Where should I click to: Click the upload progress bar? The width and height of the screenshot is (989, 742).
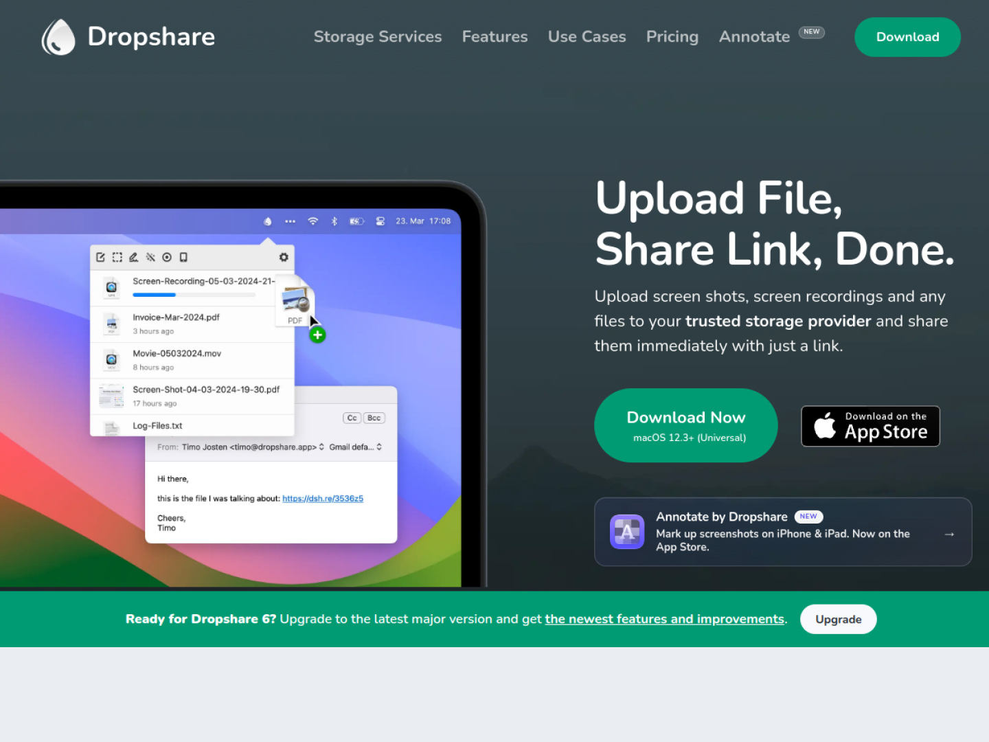[x=194, y=295]
